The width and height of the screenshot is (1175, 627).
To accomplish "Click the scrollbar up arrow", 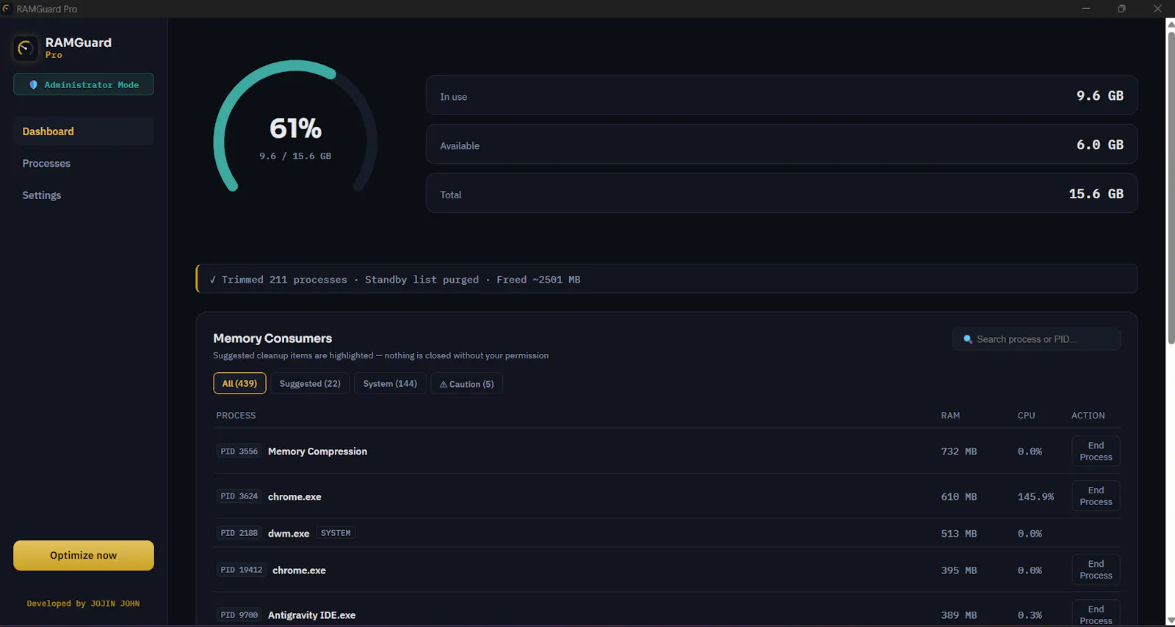I will [x=1171, y=23].
